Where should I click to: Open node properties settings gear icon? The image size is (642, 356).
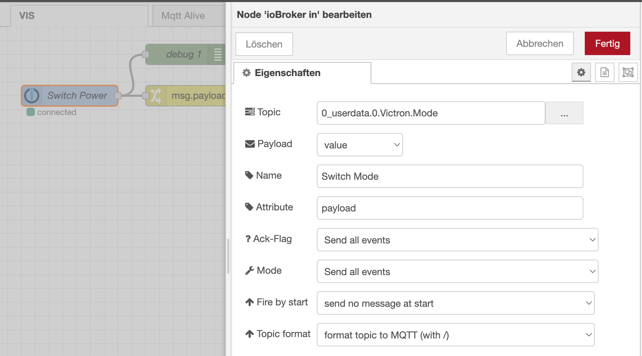point(581,72)
